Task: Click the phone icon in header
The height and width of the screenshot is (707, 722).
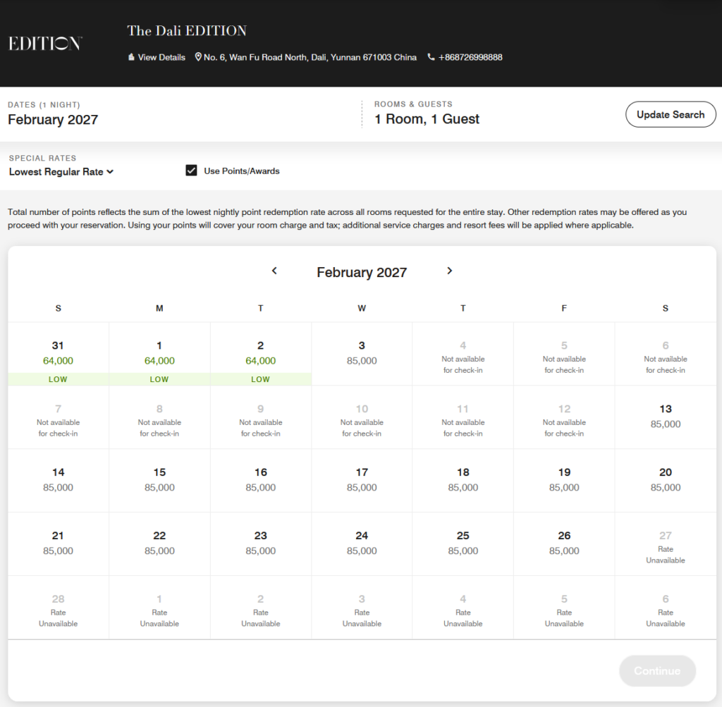Action: pos(431,58)
